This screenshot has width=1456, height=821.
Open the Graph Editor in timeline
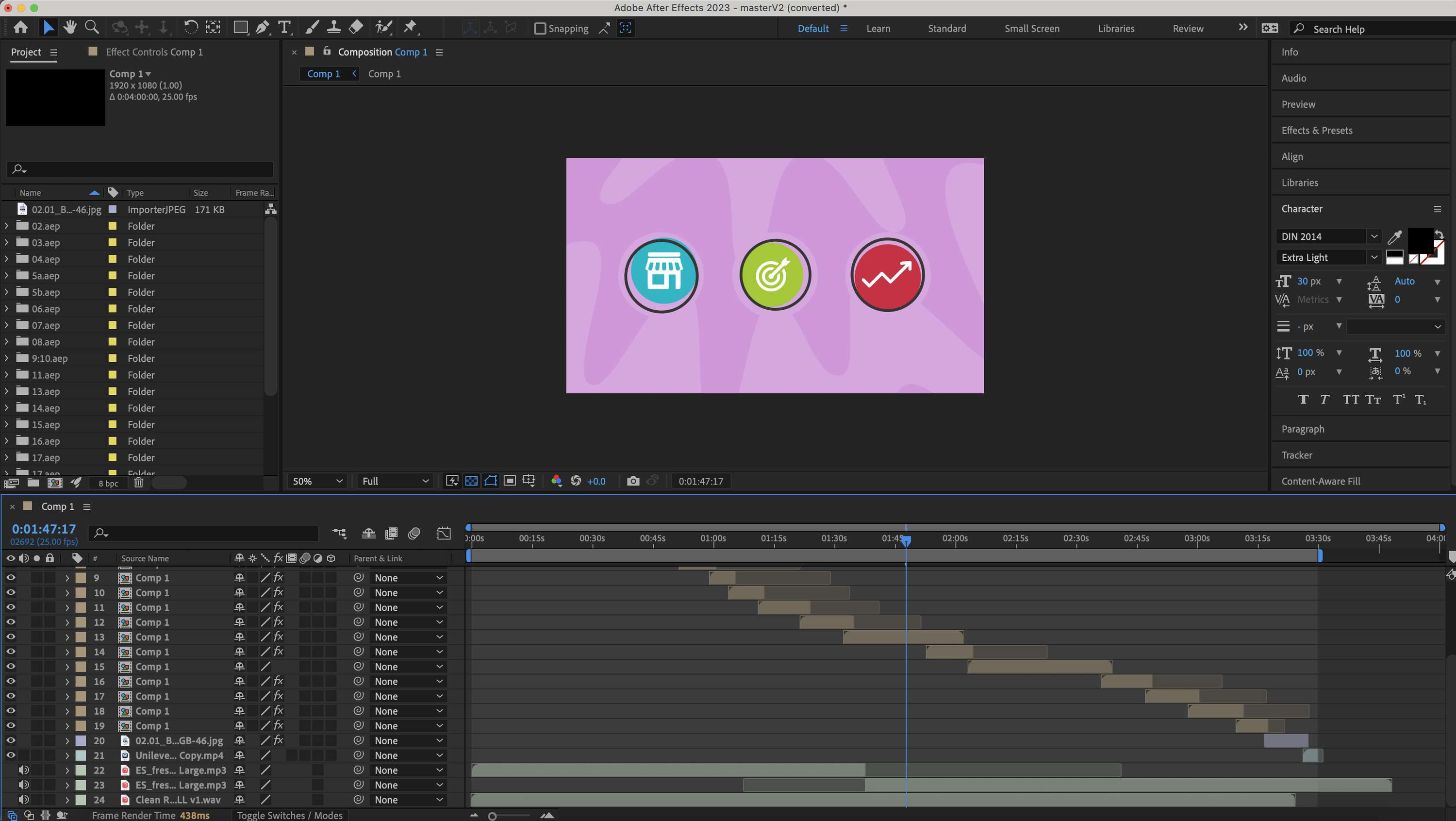(444, 533)
